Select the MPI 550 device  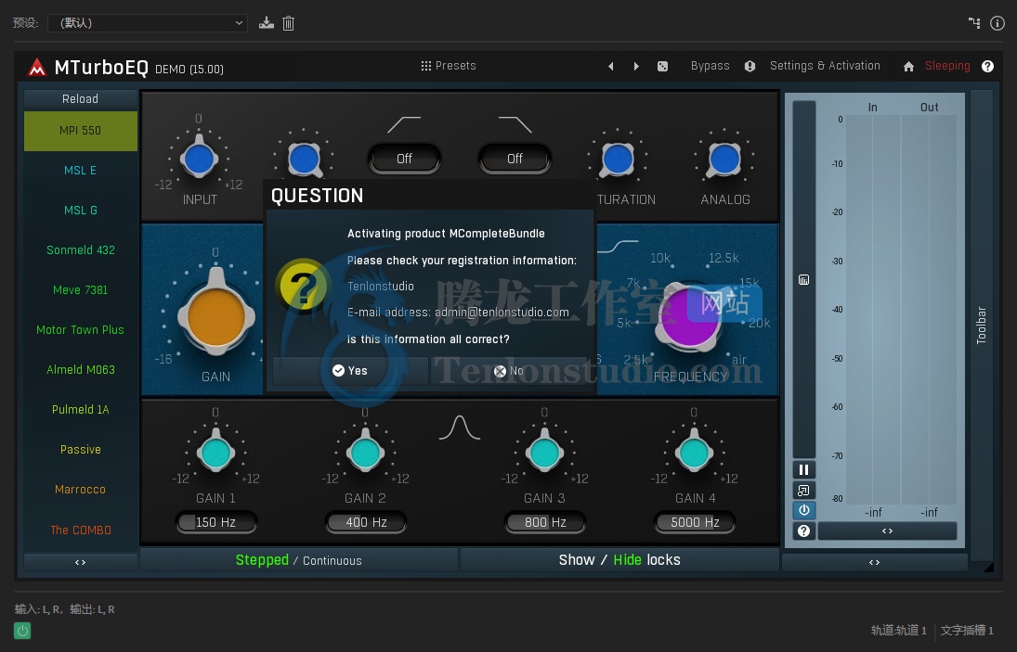[x=81, y=131]
